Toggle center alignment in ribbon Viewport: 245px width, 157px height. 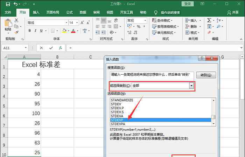[104, 26]
